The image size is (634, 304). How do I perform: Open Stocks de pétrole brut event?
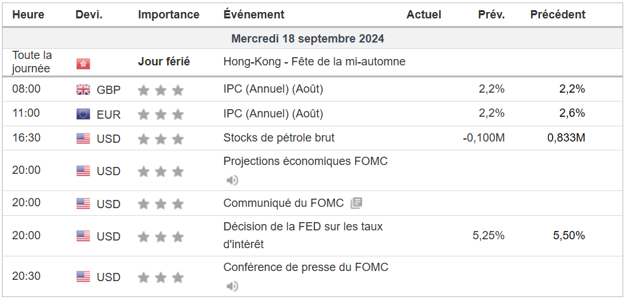coord(279,138)
